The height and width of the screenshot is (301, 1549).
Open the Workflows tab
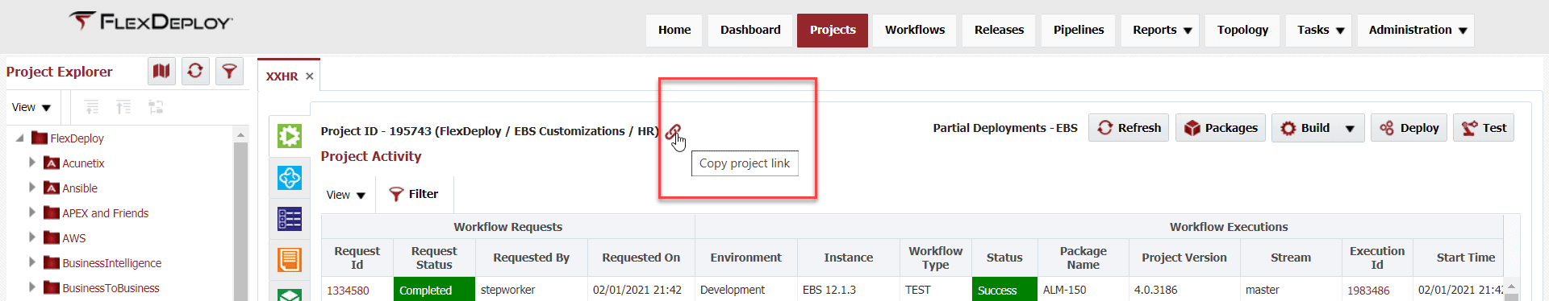tap(915, 30)
